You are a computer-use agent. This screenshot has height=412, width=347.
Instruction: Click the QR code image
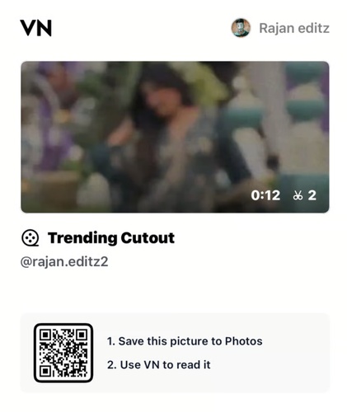pos(63,353)
